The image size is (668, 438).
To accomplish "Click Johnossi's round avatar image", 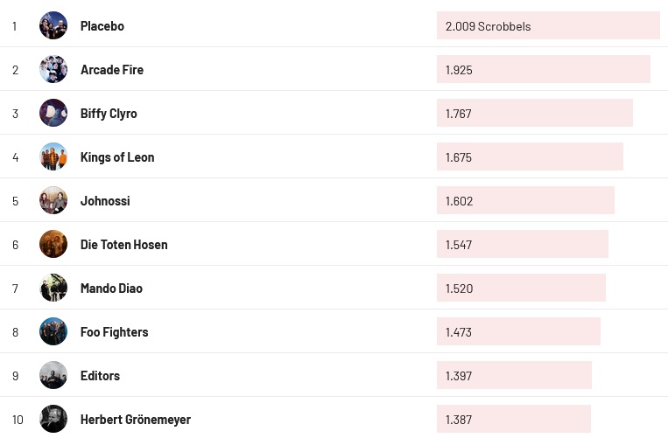I will pos(53,200).
